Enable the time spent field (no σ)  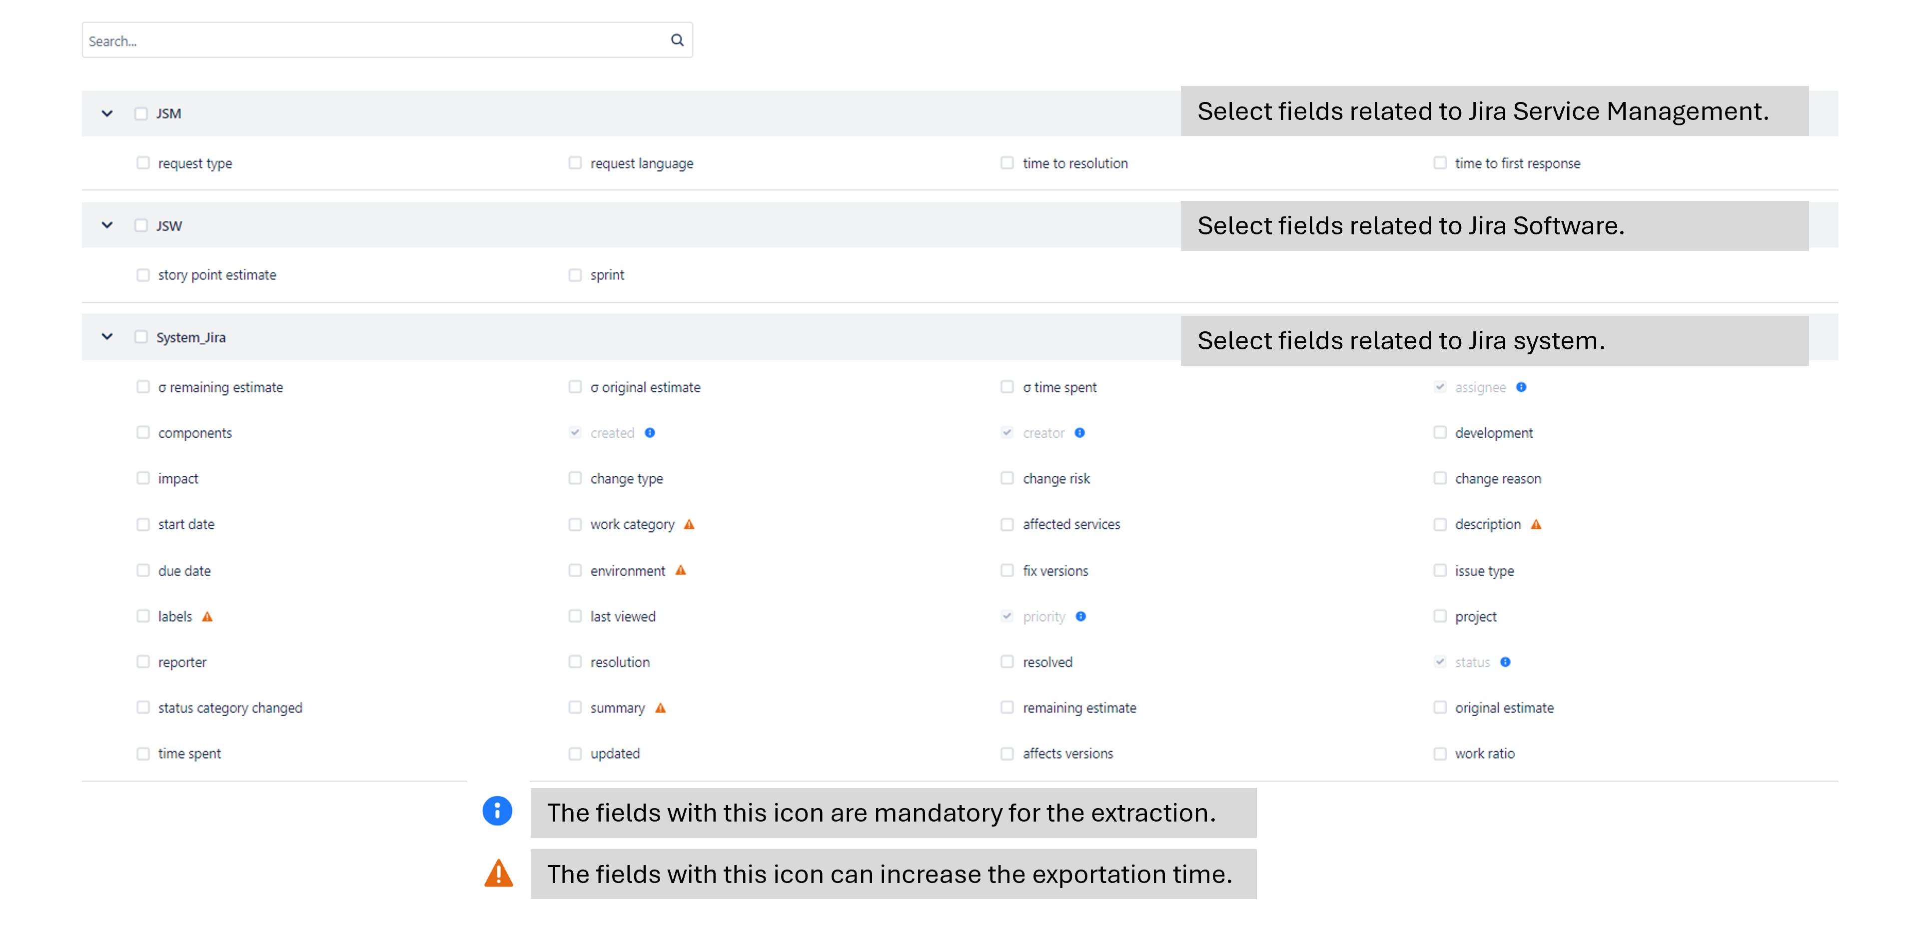tap(143, 753)
